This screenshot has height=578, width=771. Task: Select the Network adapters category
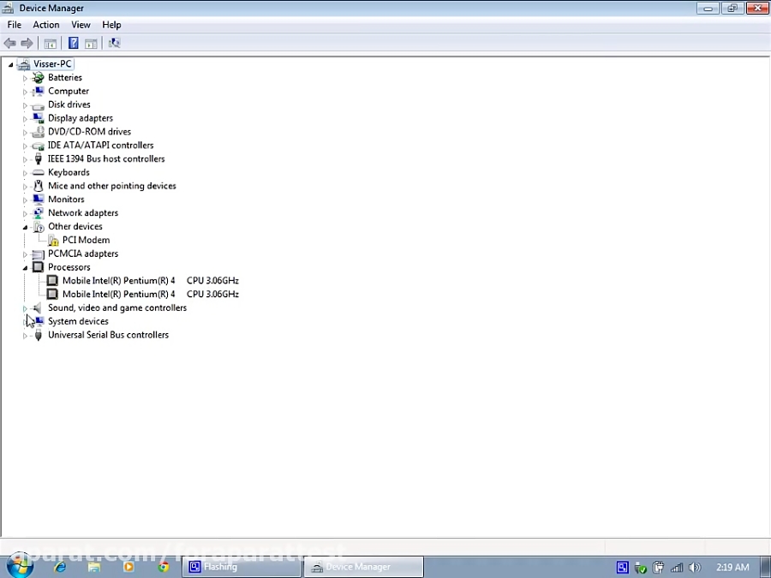(x=83, y=212)
